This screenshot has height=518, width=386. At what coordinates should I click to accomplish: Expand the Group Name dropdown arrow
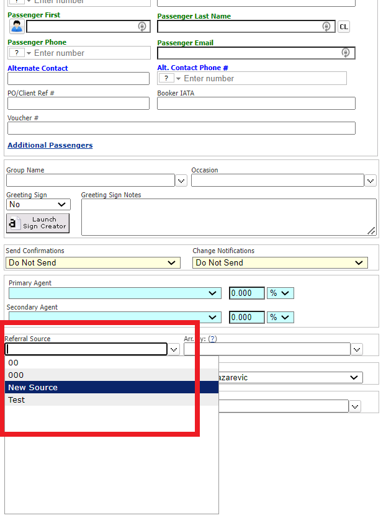(181, 181)
